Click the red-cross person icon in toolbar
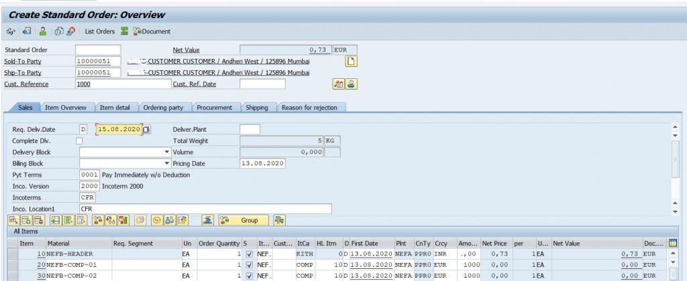The image size is (687, 281). [x=70, y=31]
